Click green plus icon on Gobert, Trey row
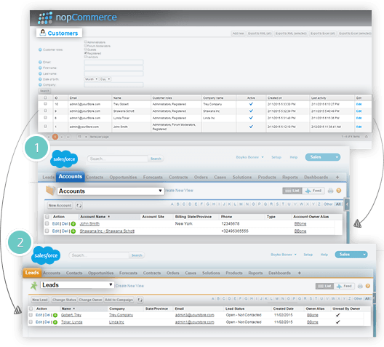384x347 pixels. pos(55,315)
